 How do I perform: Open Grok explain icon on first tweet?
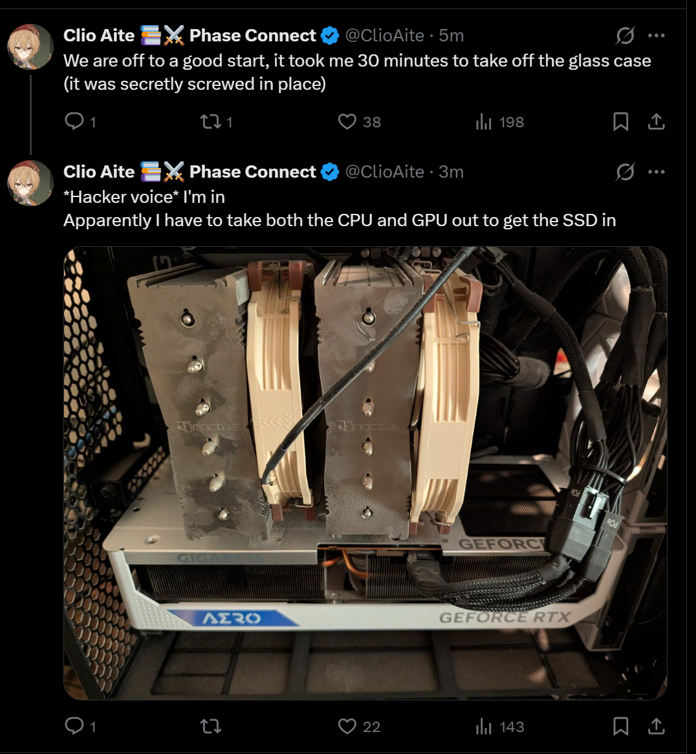[x=625, y=35]
